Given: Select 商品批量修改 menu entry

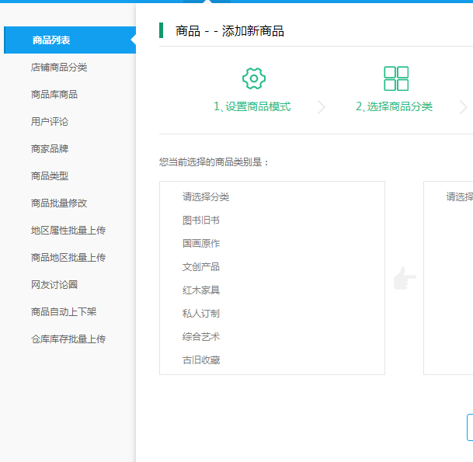Looking at the screenshot, I should tap(59, 203).
